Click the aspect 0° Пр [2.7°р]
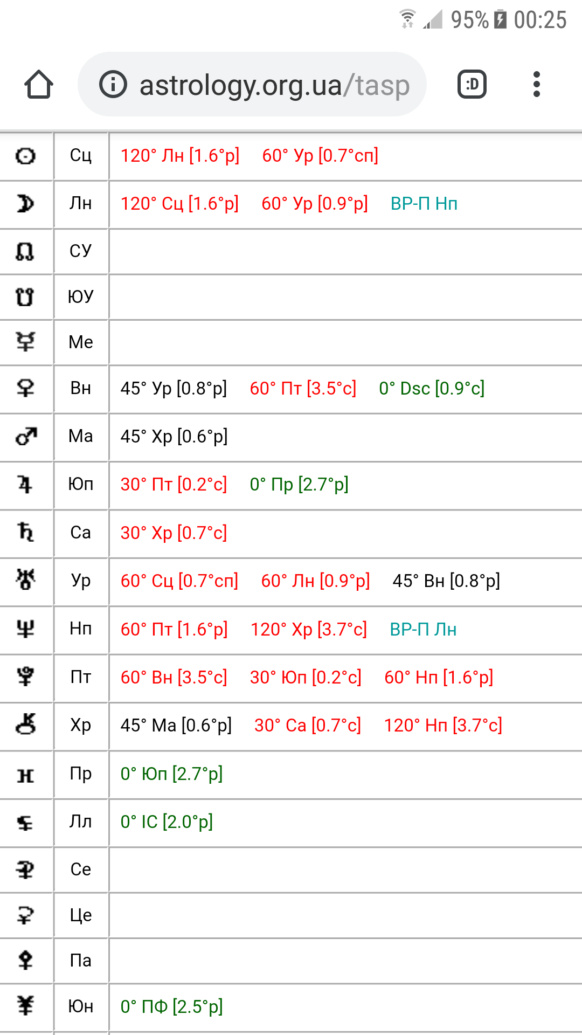This screenshot has height=1035, width=582. click(x=299, y=485)
